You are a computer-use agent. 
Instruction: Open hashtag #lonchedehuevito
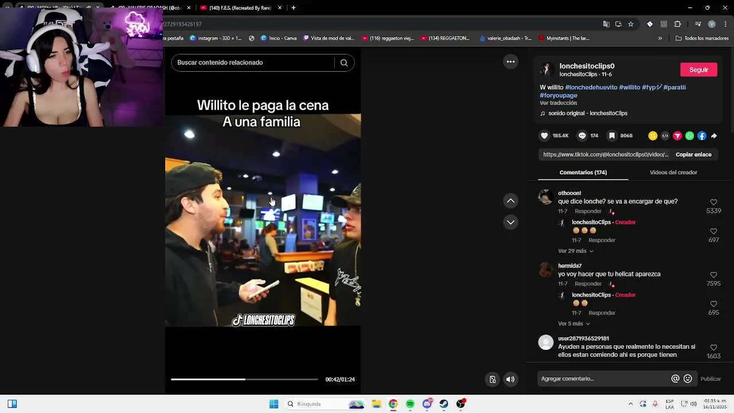[591, 87]
